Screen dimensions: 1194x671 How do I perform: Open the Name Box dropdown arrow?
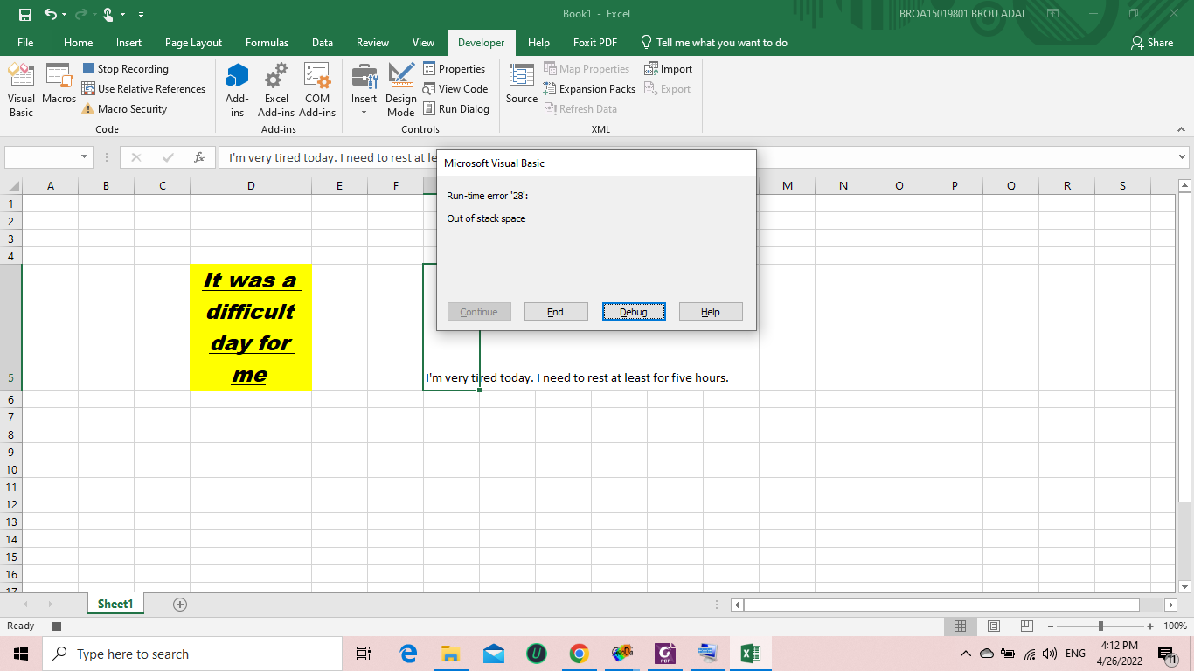[85, 157]
